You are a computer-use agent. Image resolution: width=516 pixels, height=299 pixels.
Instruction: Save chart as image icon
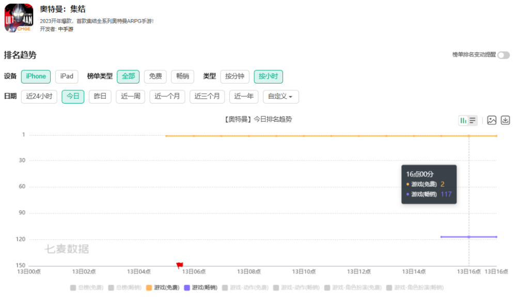point(492,120)
